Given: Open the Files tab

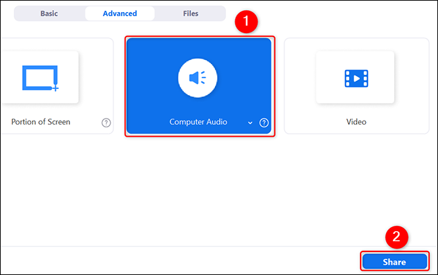Looking at the screenshot, I should (191, 13).
